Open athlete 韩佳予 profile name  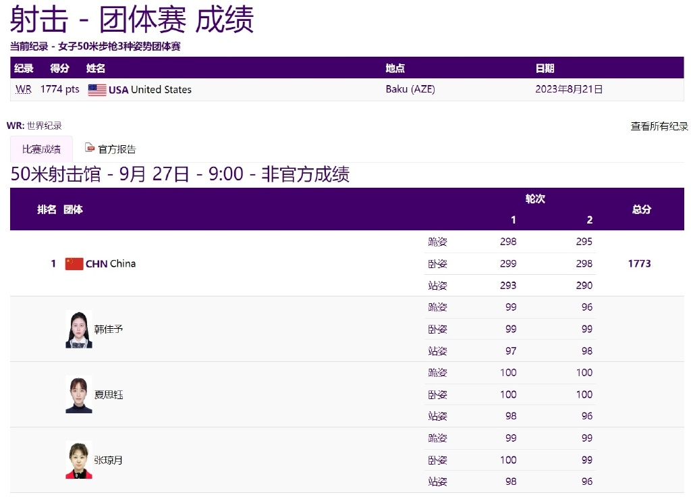coord(109,330)
